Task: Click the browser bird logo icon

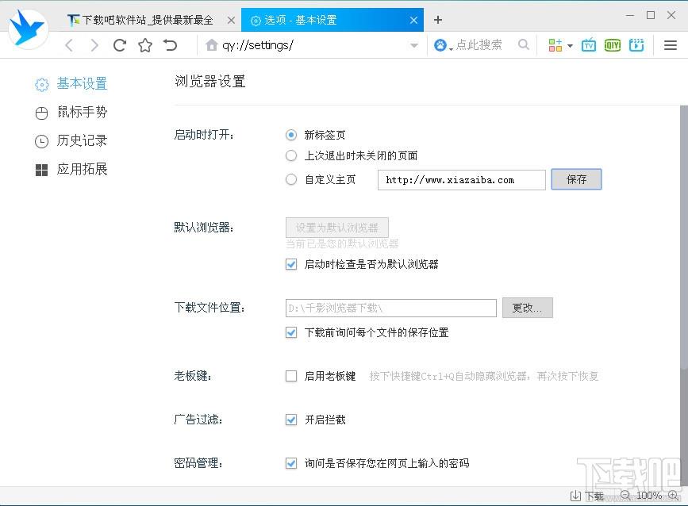Action: click(27, 28)
